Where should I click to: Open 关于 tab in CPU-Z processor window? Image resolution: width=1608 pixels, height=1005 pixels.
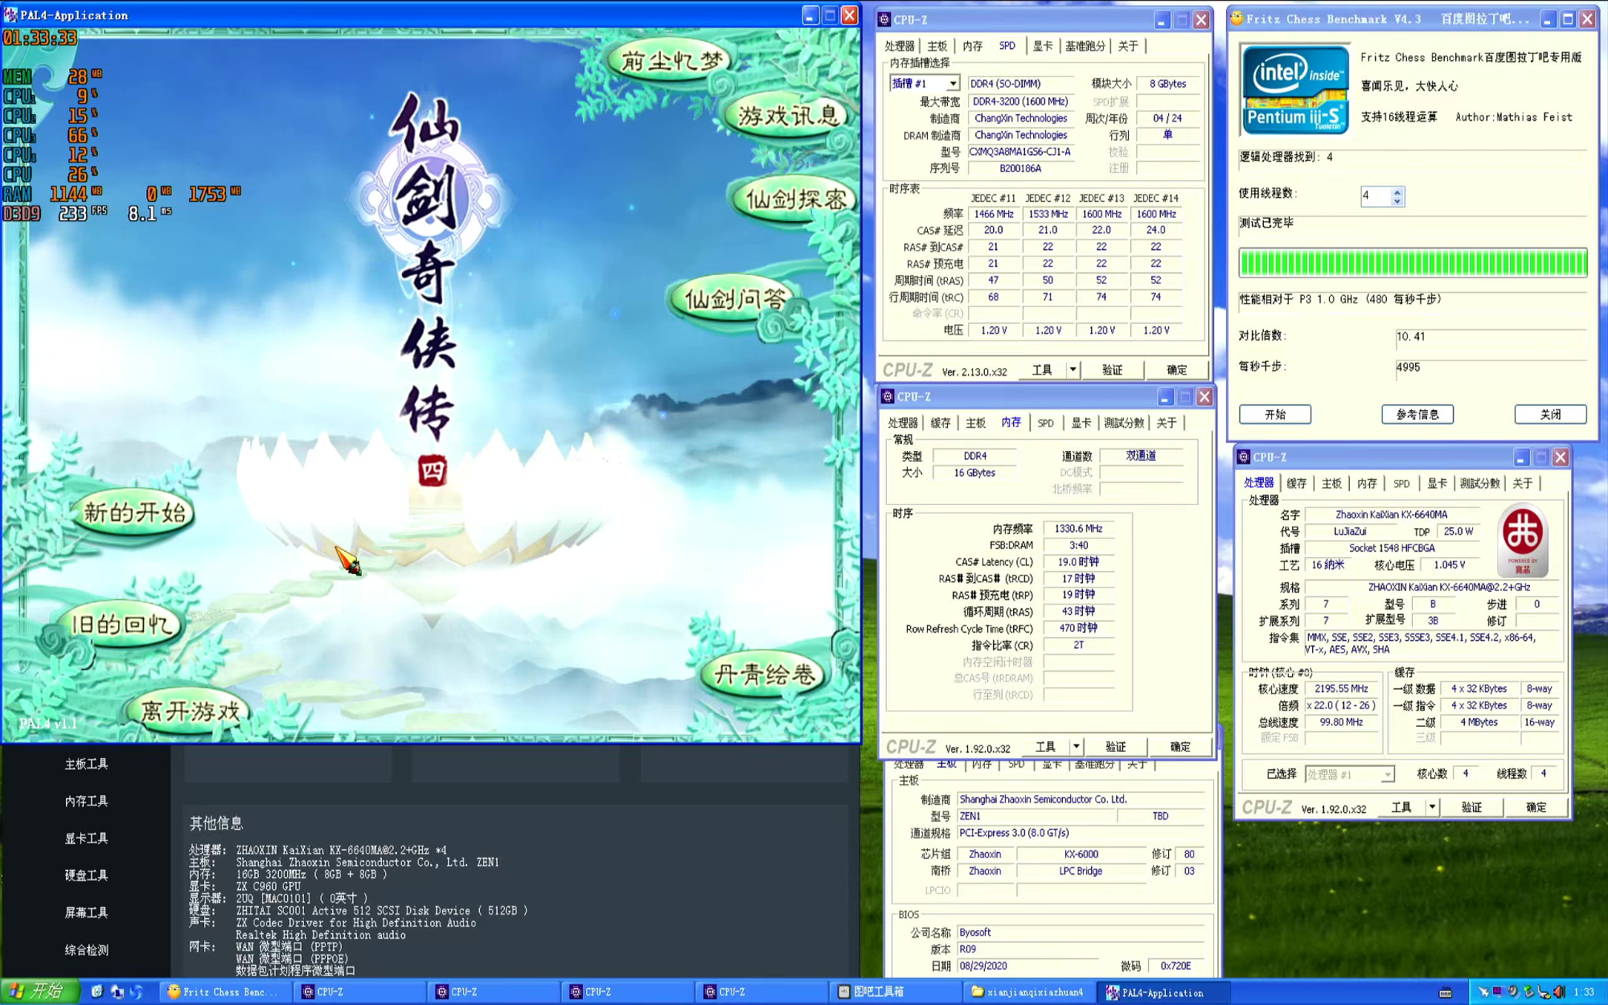pos(1522,483)
